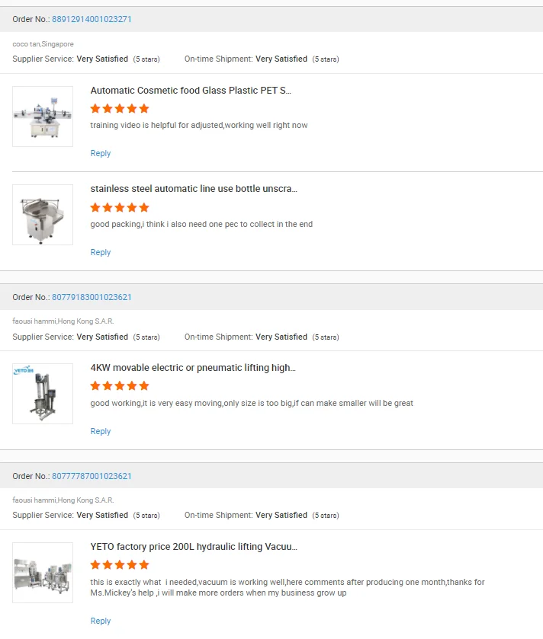Click the bottle unscrambler product thumbnail

click(43, 215)
